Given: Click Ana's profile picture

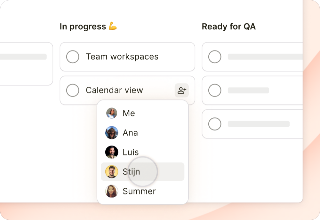Looking at the screenshot, I should click(111, 133).
